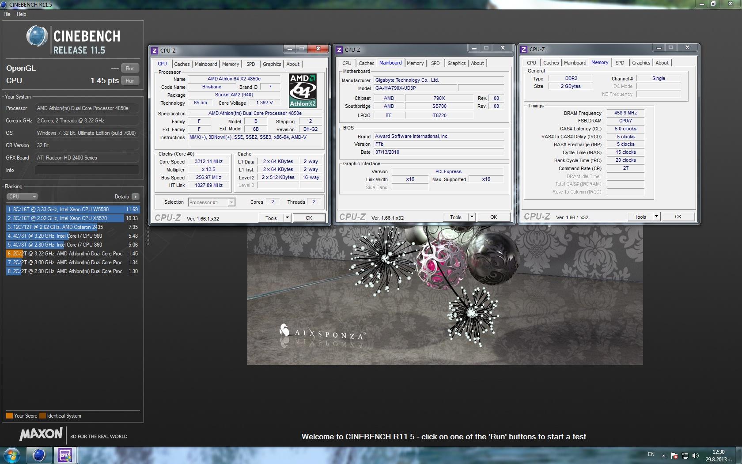Click the AMD Athlon X2 logo badge
Viewport: 742px width, 464px height.
[x=303, y=91]
